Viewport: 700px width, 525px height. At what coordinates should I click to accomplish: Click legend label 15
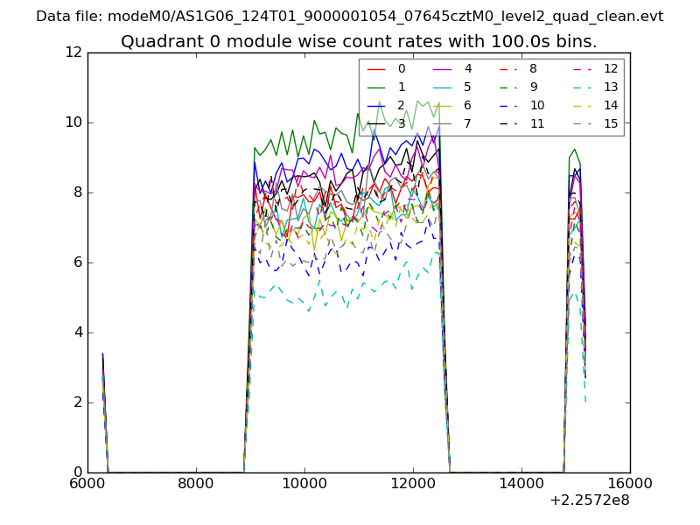tap(610, 123)
